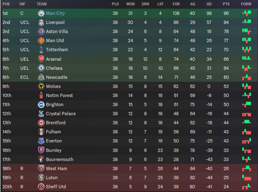The width and height of the screenshot is (258, 192).
Task: Click the Chelsea club badge
Action: coord(41,68)
